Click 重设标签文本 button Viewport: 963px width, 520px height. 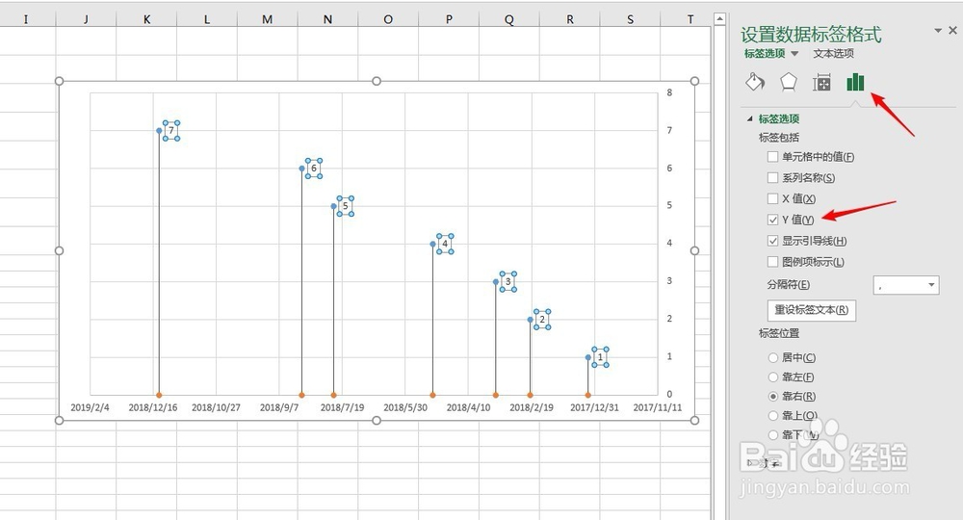[811, 310]
